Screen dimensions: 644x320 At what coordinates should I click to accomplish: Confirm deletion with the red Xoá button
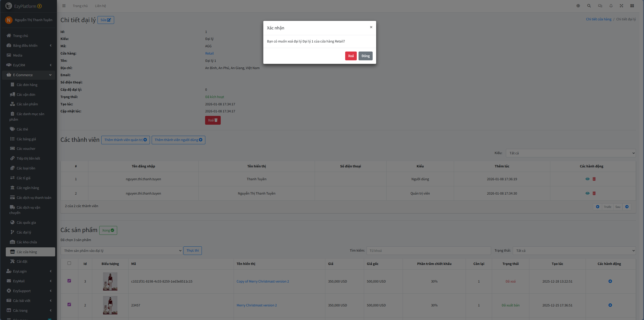[350, 56]
